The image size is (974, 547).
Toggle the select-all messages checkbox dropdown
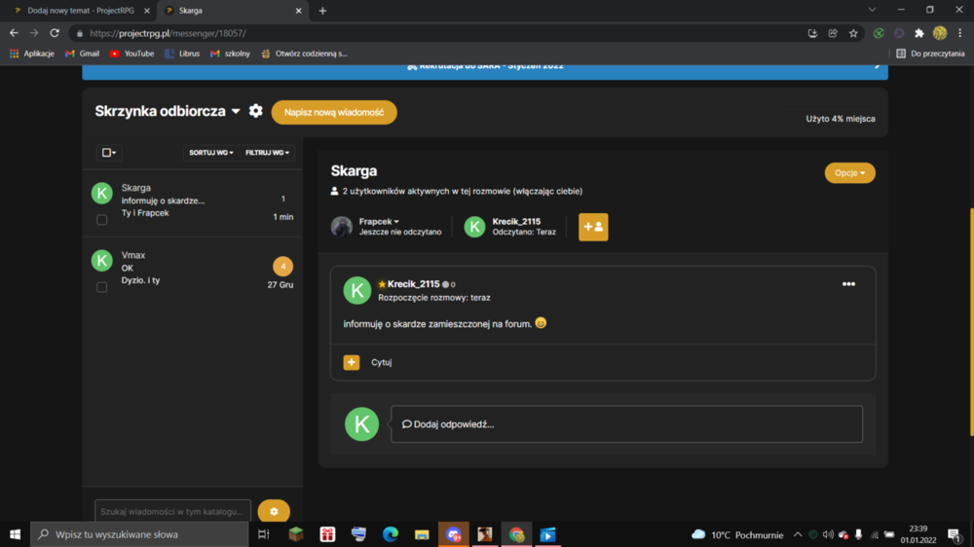(109, 153)
